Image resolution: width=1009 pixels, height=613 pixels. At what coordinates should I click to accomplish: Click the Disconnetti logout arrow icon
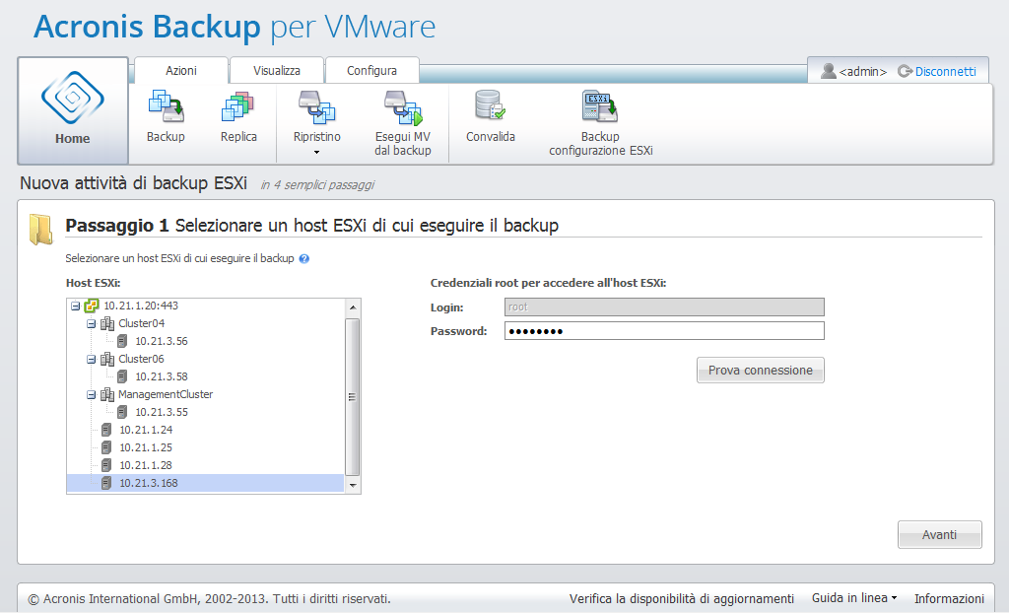coord(905,71)
